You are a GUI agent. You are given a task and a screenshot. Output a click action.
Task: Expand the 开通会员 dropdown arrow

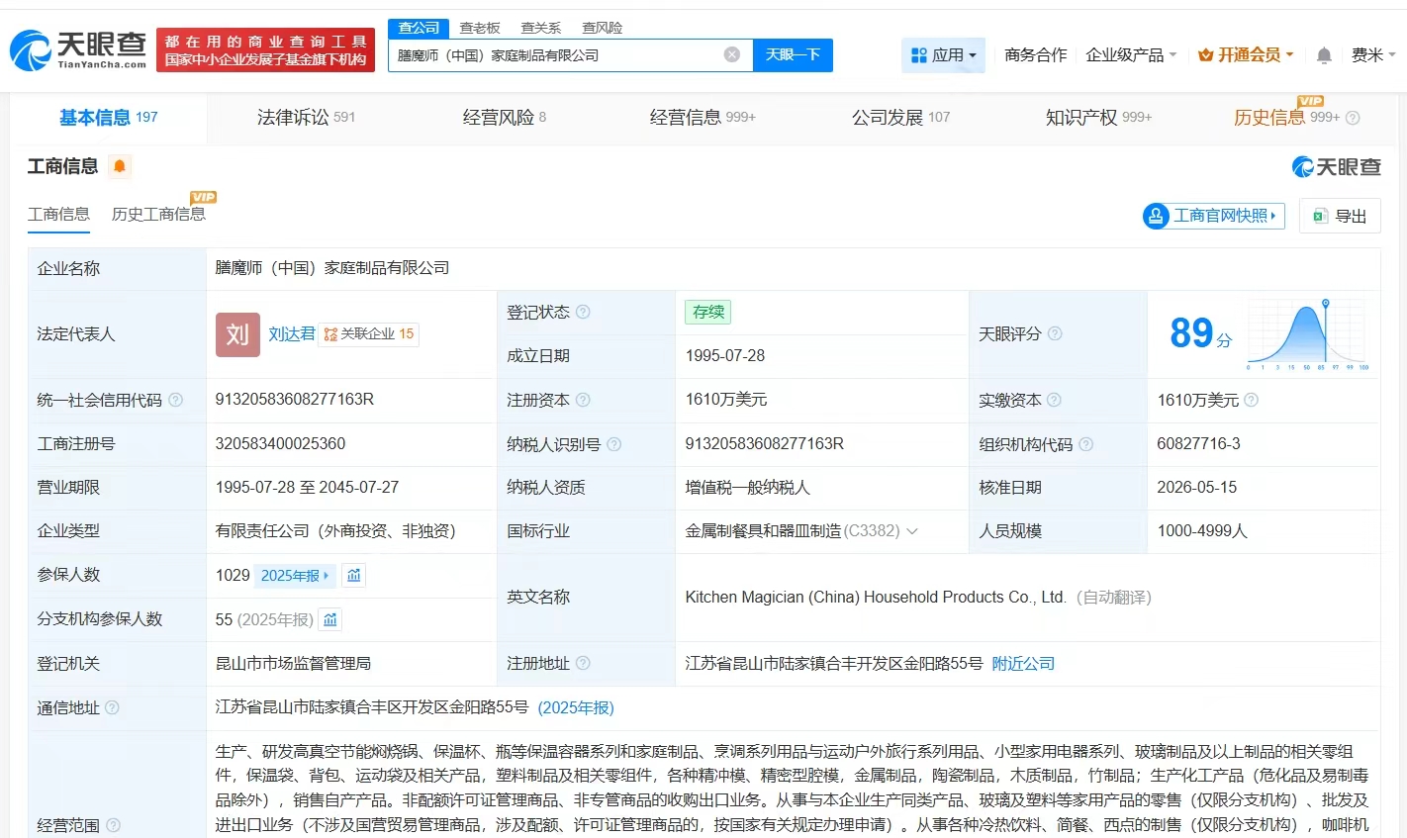coord(1289,55)
